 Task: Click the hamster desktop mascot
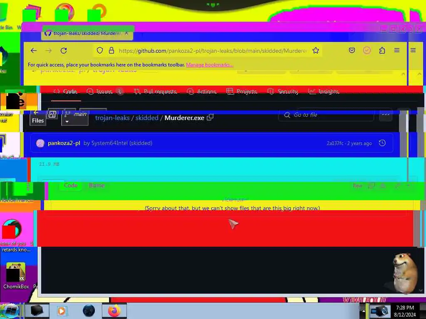click(404, 272)
